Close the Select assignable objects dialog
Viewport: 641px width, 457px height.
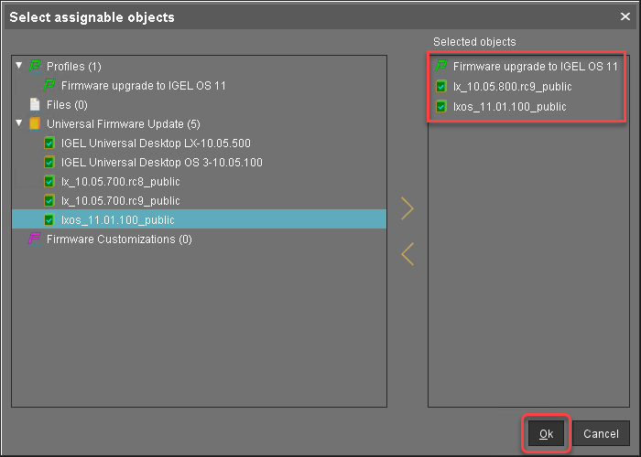[x=625, y=16]
